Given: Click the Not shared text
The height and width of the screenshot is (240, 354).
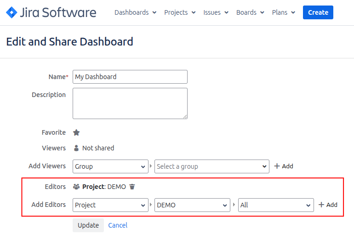Looking at the screenshot, I should (x=98, y=148).
